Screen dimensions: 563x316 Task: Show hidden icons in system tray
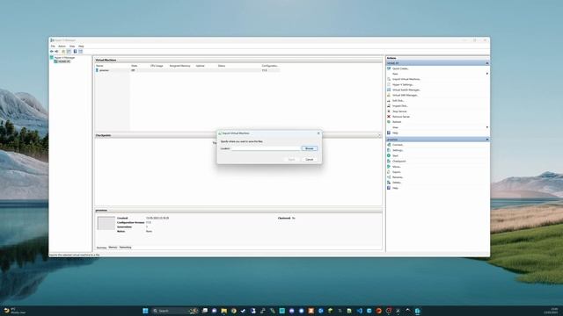tap(408, 311)
